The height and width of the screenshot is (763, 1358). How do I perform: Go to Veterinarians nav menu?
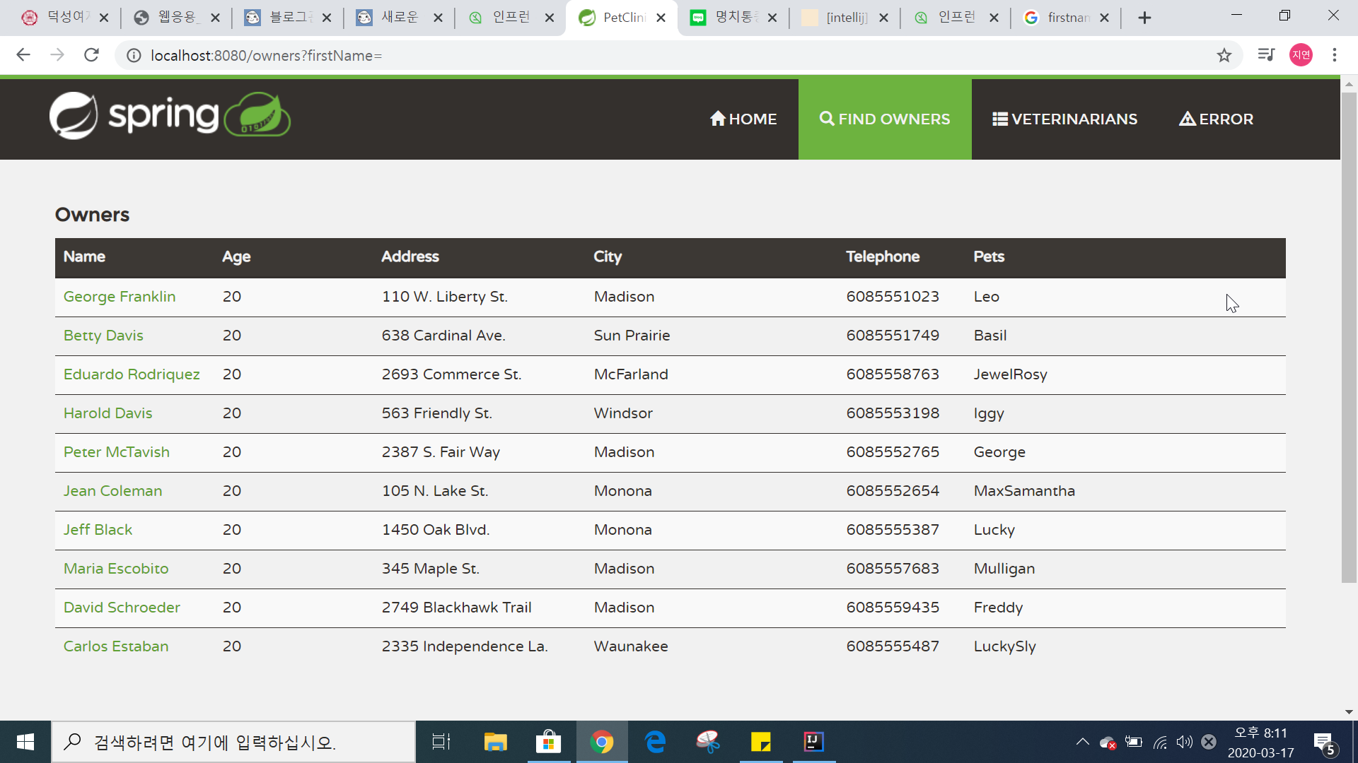point(1064,119)
